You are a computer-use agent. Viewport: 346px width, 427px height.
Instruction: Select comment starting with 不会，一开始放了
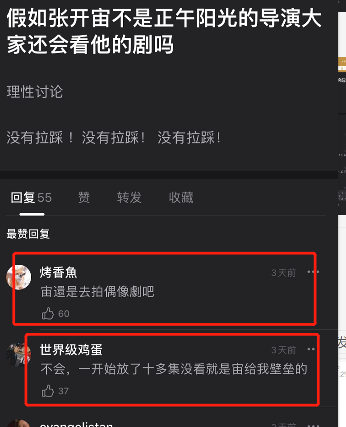click(x=174, y=369)
